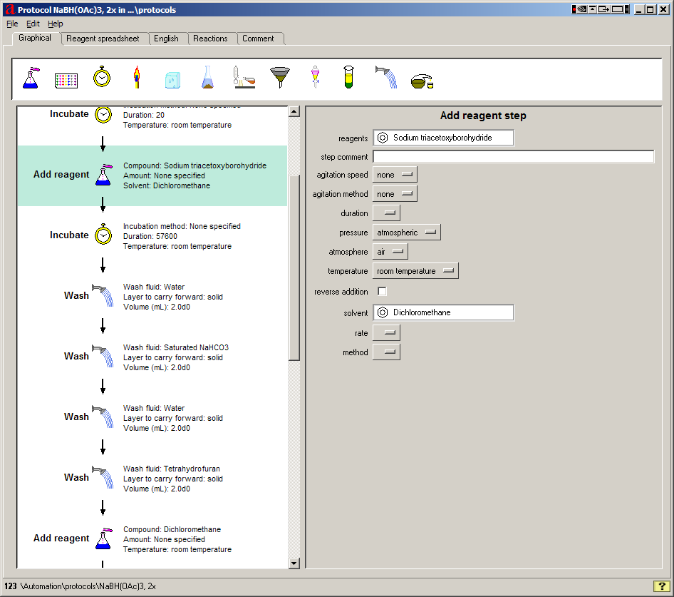Open the pressure dropdown showing atmospheric
Screen dimensions: 674x597
point(406,233)
